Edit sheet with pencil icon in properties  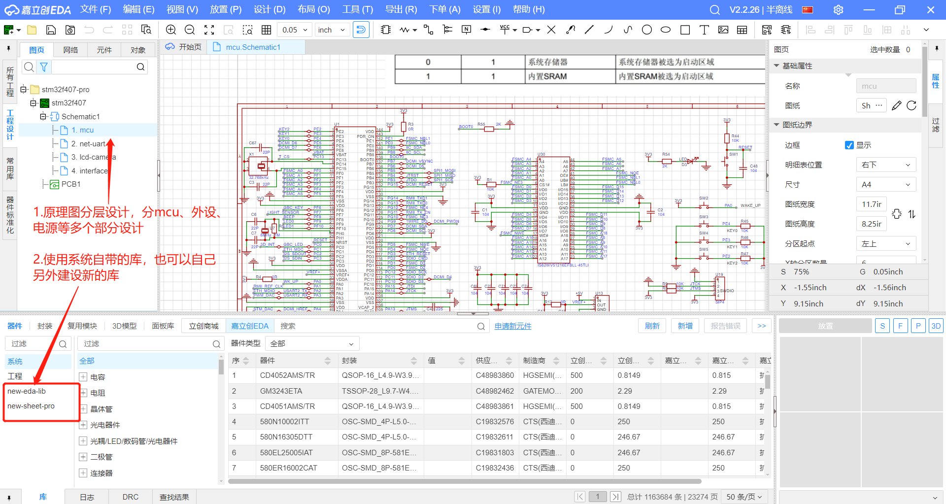[x=897, y=105]
